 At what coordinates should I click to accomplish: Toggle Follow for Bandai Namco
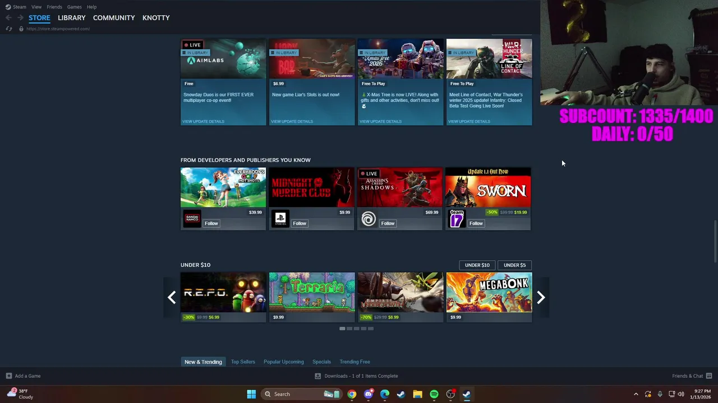tap(211, 223)
